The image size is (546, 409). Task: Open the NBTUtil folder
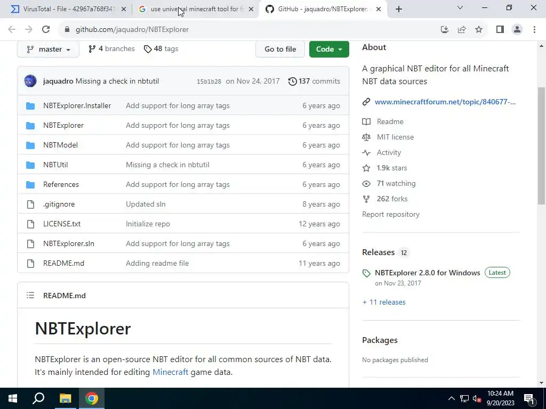(x=55, y=165)
